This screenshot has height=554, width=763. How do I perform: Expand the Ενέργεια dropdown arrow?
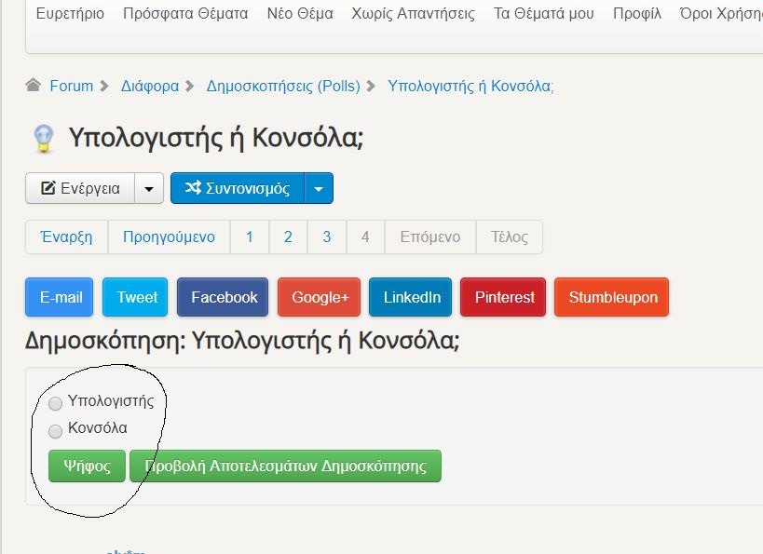[x=149, y=188]
